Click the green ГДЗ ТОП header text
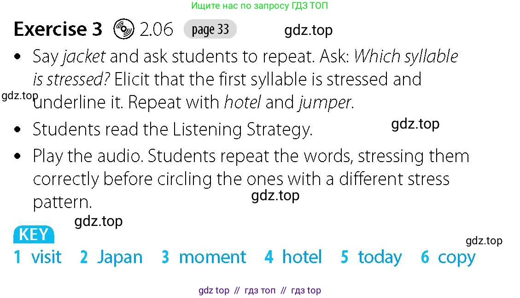Screen dimensions: 520x298 [260, 6]
